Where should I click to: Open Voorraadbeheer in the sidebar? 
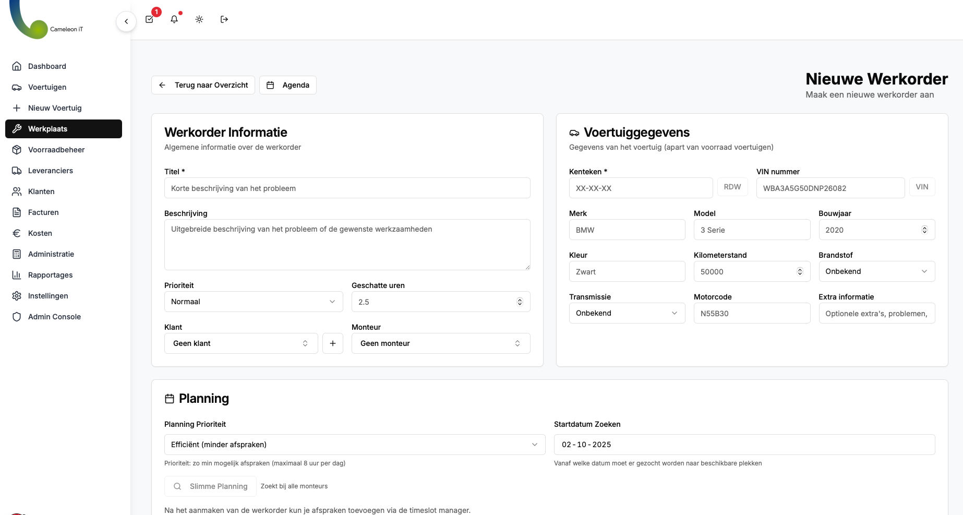pos(56,150)
